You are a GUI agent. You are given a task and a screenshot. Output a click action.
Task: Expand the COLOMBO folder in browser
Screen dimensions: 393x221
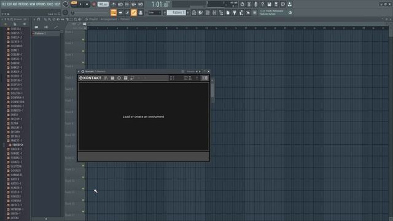15,46
